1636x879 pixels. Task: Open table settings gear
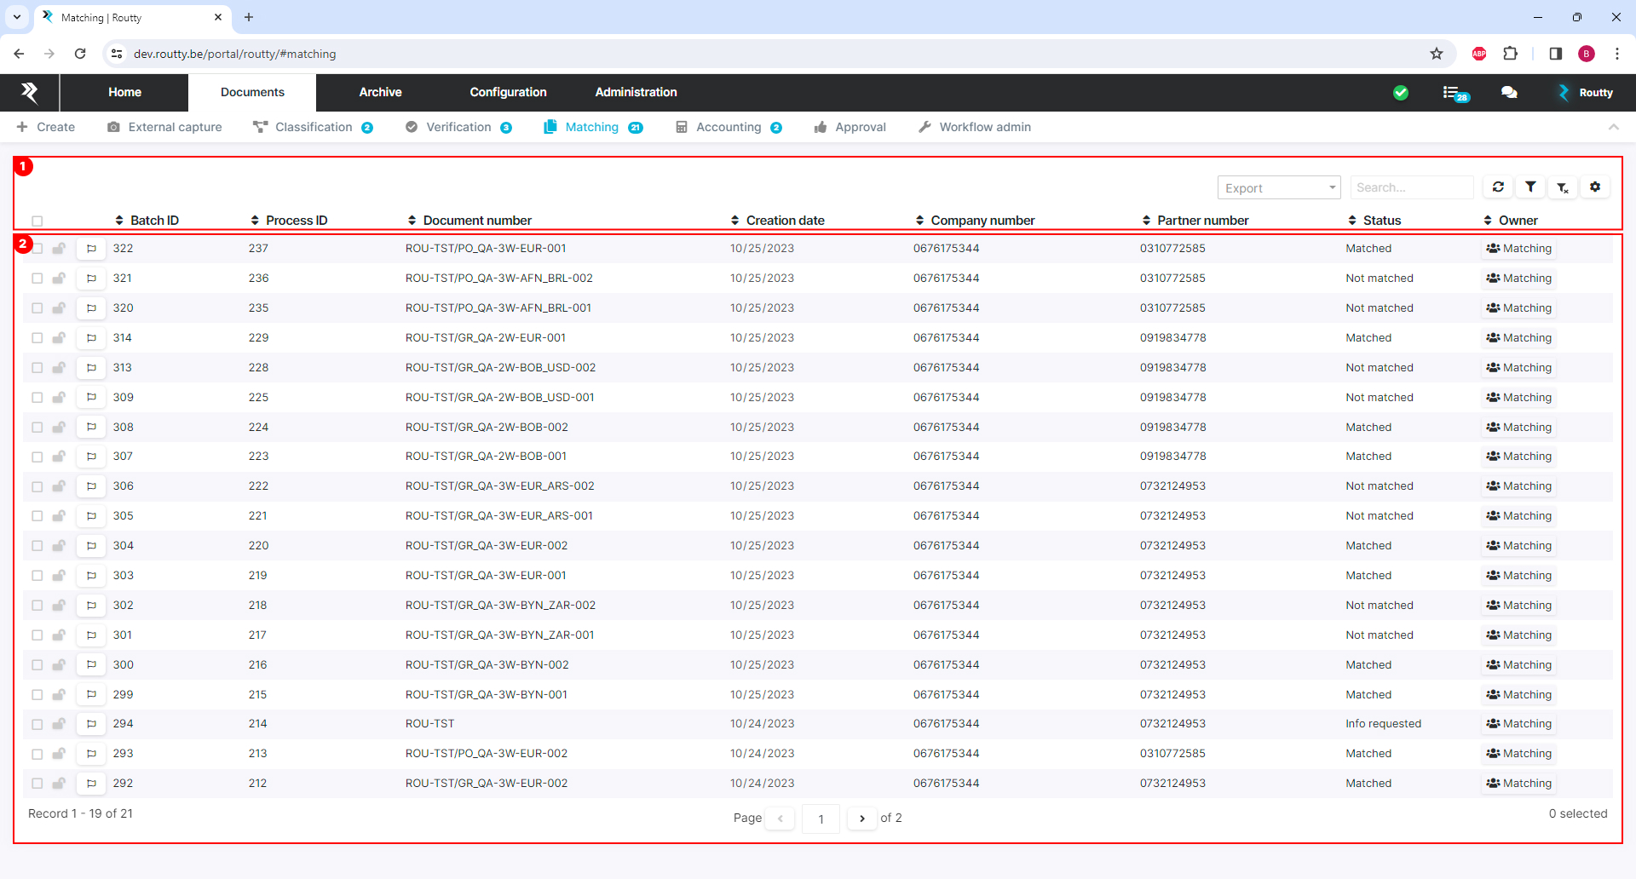1595,187
